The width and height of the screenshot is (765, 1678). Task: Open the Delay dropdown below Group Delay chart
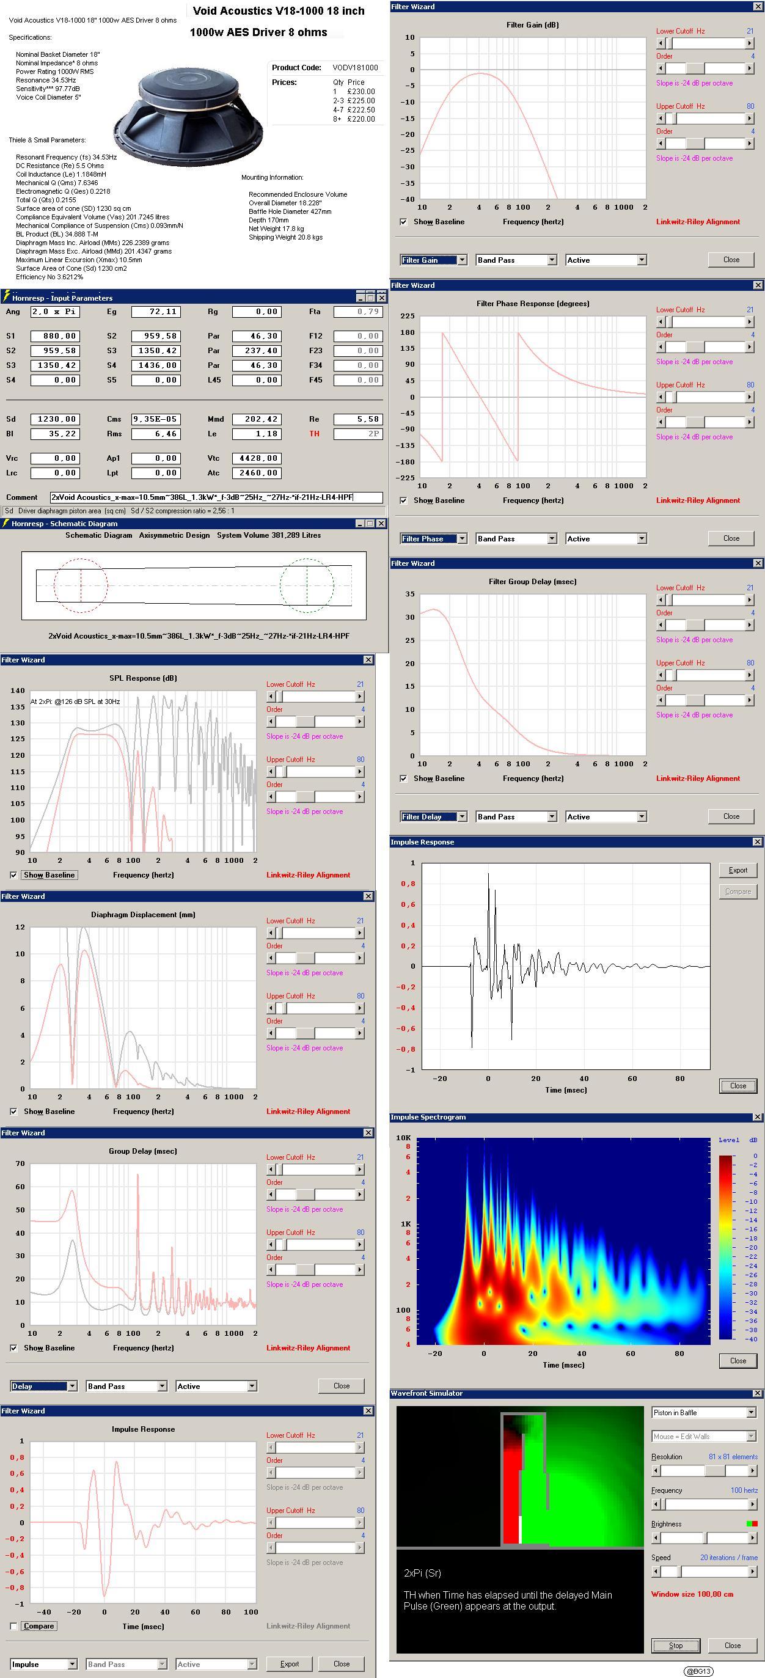coord(45,1386)
